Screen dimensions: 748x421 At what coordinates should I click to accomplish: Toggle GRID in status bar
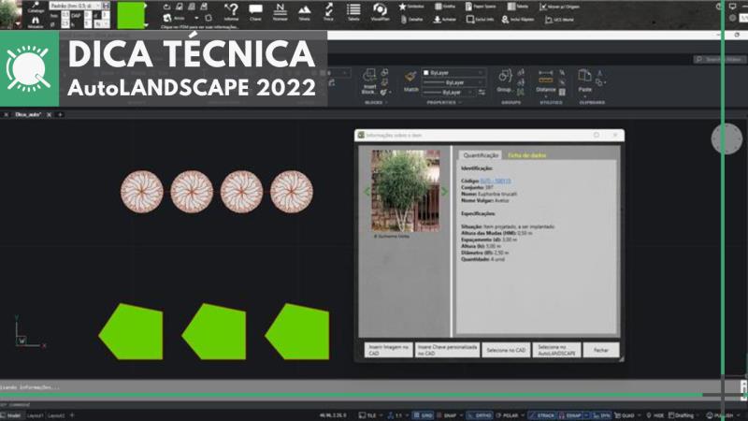click(x=424, y=414)
